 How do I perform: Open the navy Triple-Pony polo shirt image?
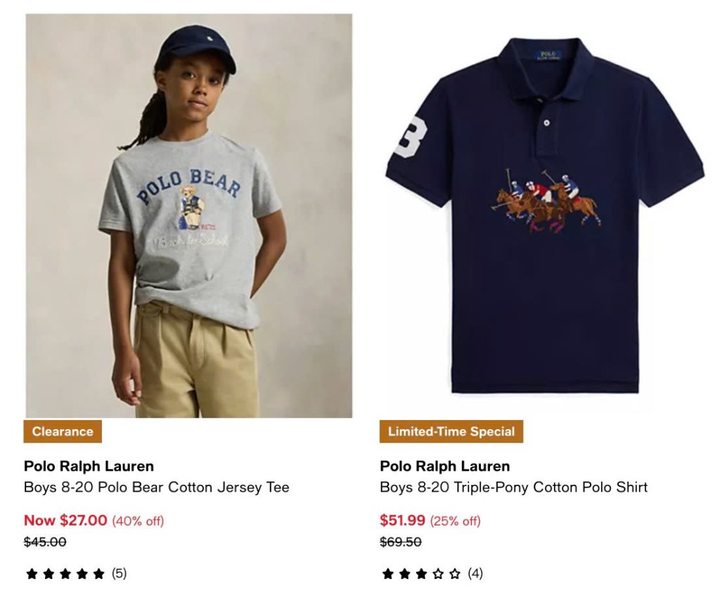[x=545, y=215]
